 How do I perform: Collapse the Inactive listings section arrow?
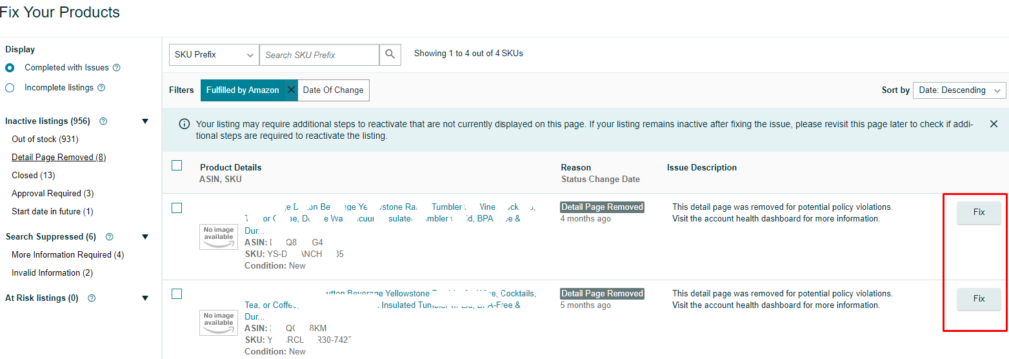145,121
